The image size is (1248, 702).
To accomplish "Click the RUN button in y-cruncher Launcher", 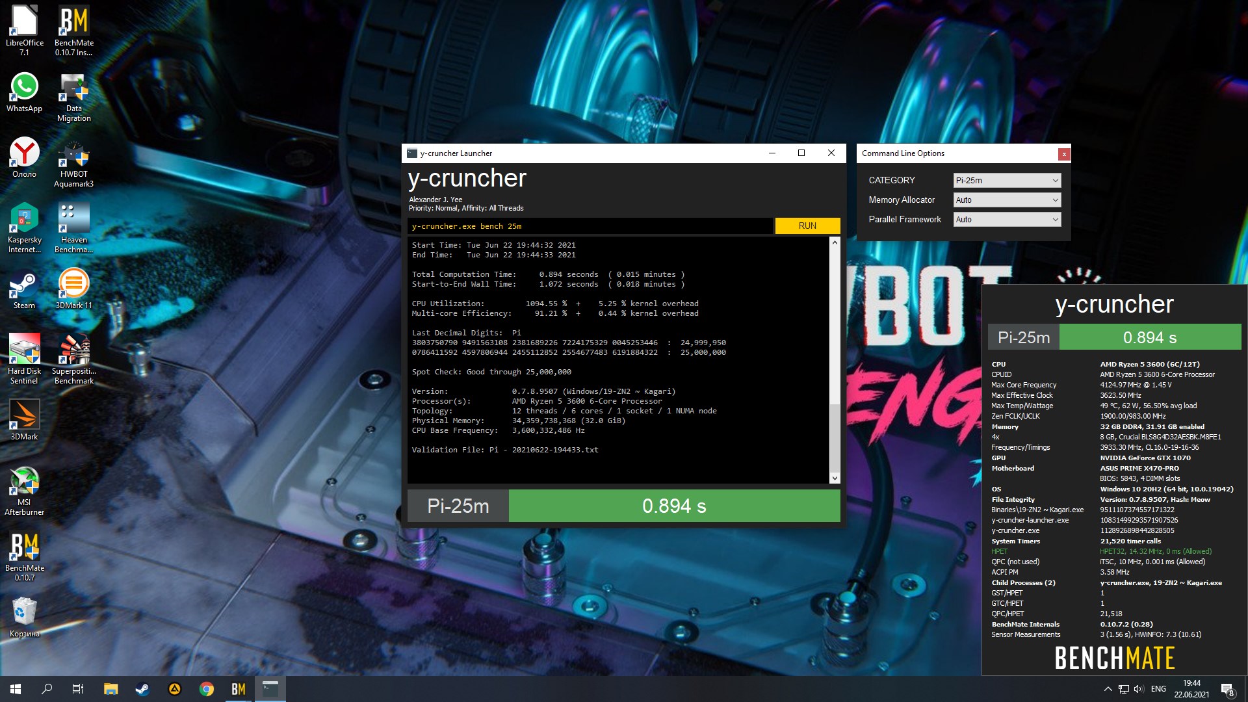I will [807, 226].
